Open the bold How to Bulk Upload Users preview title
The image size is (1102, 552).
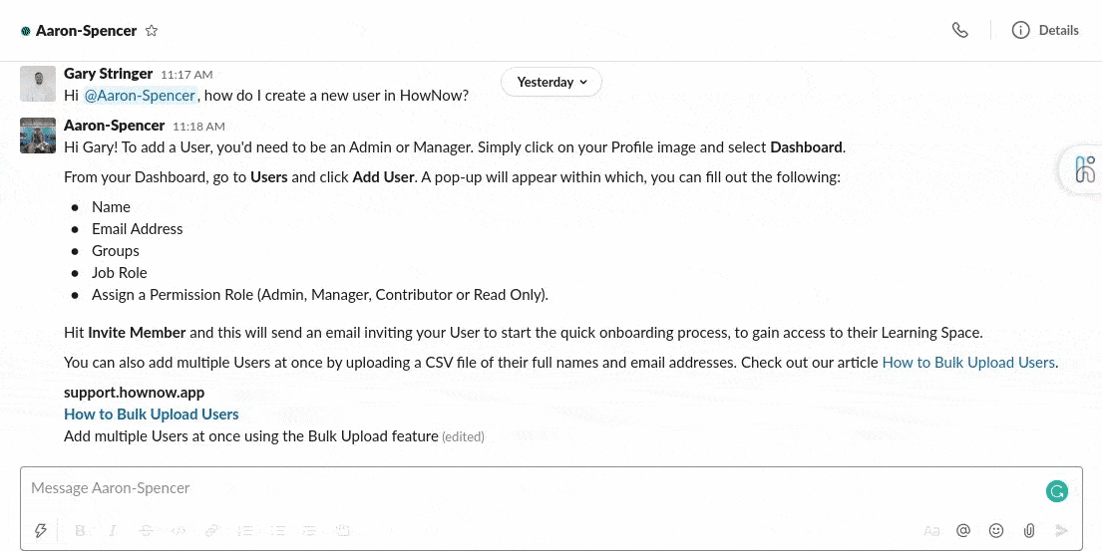click(x=152, y=414)
